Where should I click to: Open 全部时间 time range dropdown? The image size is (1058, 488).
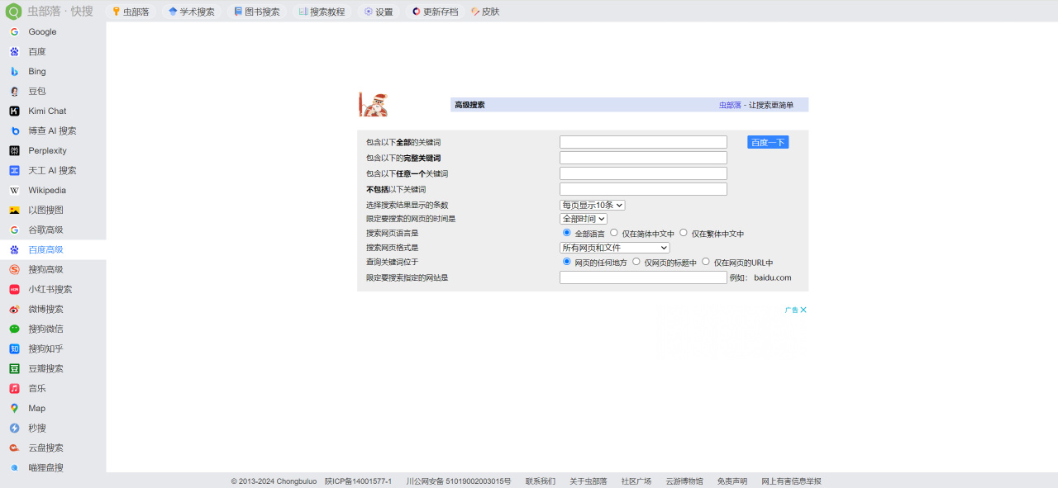(584, 219)
